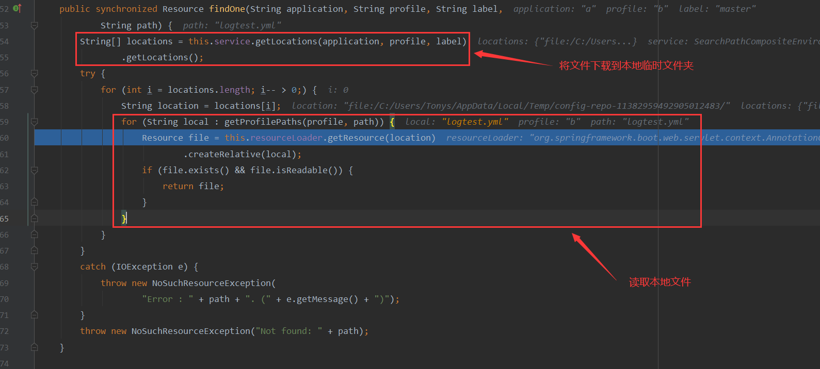Collapse the 'catch (IOException e)' fold marker

(35, 267)
